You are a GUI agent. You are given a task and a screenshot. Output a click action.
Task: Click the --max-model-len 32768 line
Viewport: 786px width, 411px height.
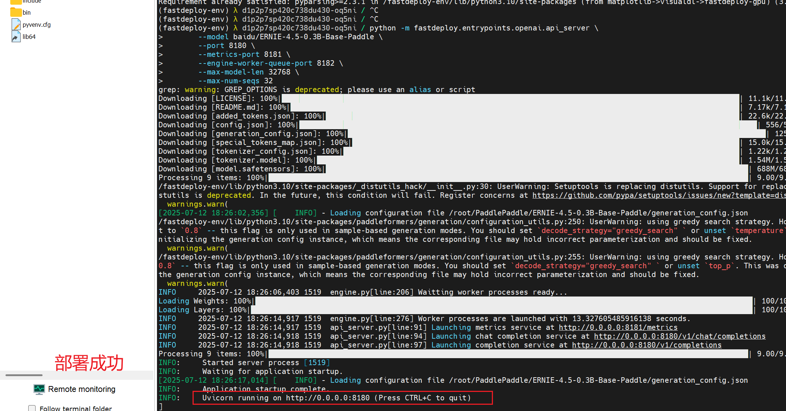[x=248, y=72]
